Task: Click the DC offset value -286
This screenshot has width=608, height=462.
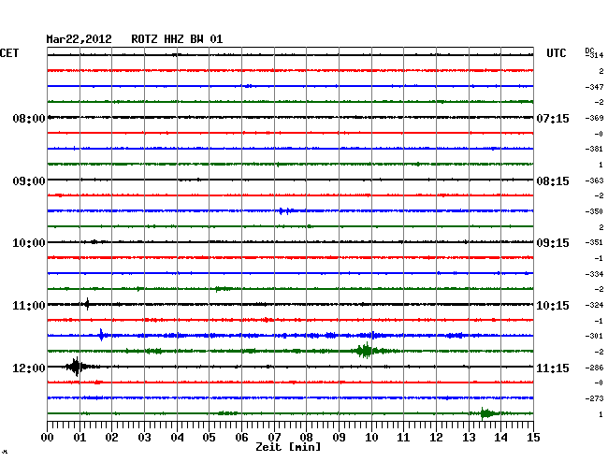Action: (x=594, y=367)
